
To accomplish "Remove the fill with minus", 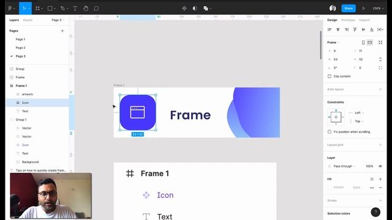I will [x=380, y=188].
